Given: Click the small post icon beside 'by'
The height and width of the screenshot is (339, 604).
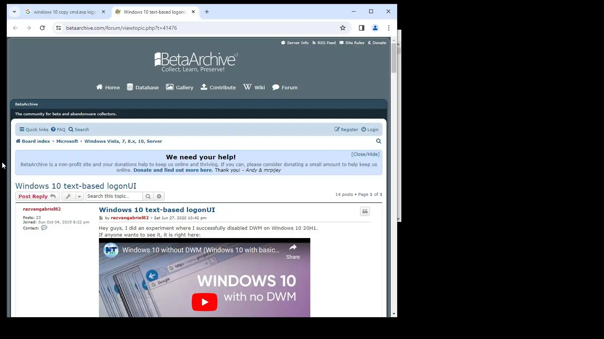Looking at the screenshot, I should [x=101, y=218].
